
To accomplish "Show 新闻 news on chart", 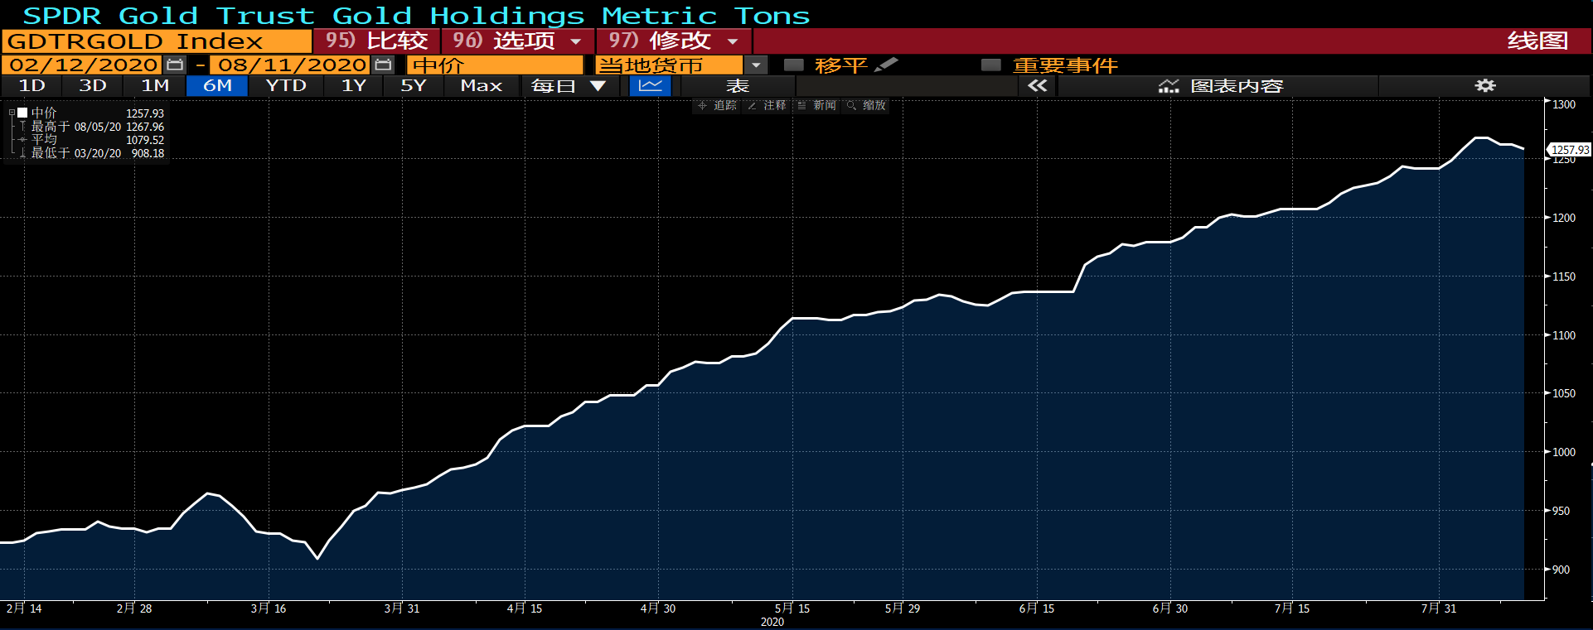I will pyautogui.click(x=816, y=105).
